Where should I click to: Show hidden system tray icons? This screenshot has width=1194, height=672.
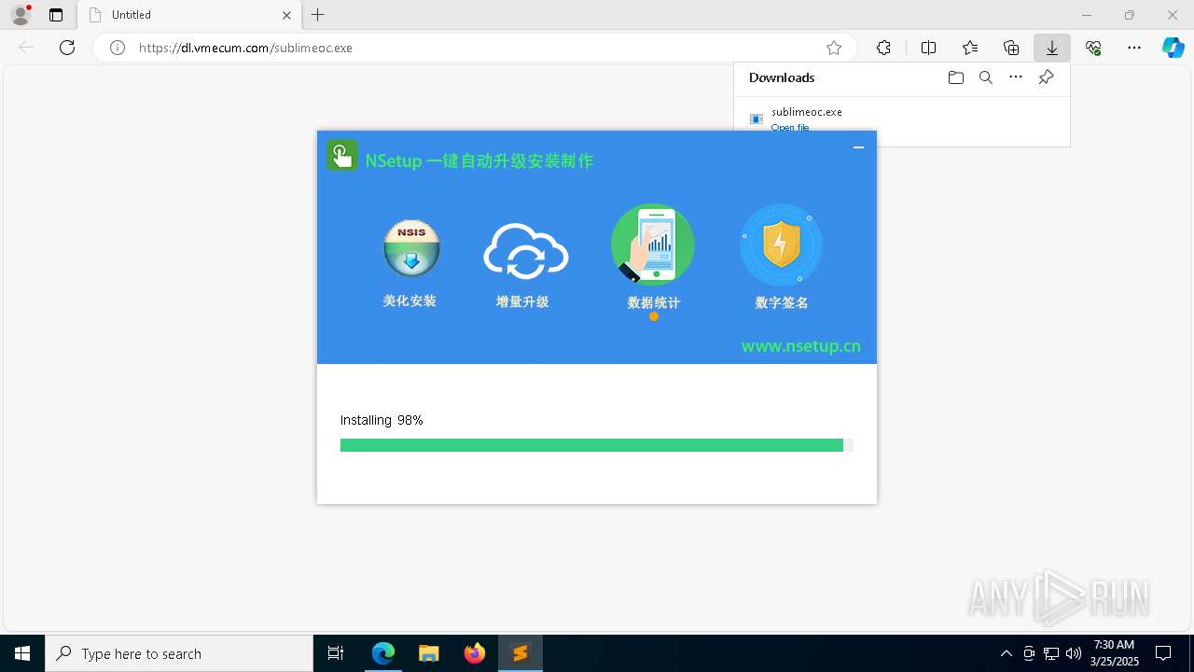1007,653
